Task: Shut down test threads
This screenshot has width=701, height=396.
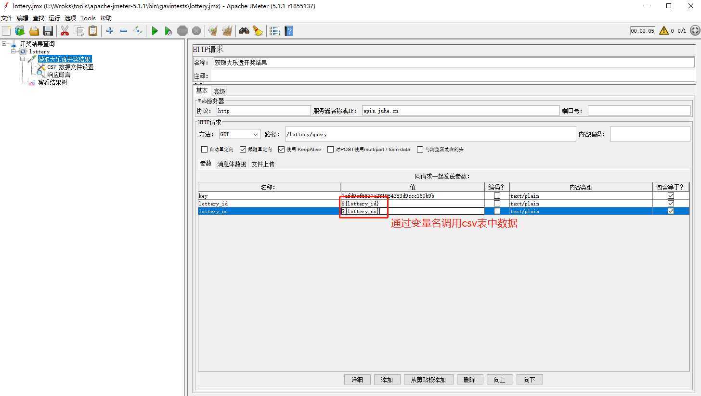Action: pyautogui.click(x=196, y=31)
